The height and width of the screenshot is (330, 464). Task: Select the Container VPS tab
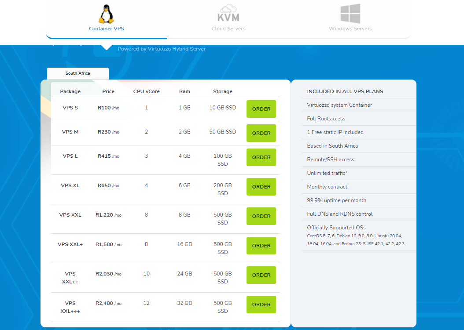point(106,28)
